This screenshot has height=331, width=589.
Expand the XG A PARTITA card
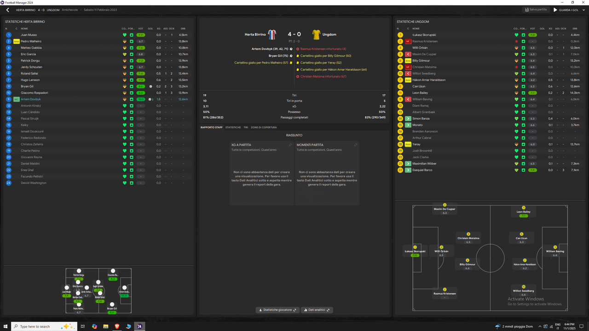pyautogui.click(x=290, y=145)
